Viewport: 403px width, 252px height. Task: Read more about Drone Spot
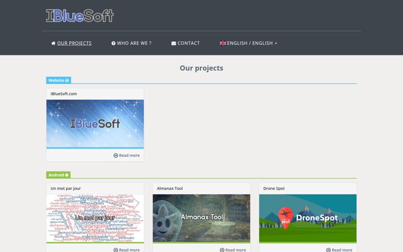click(339, 250)
